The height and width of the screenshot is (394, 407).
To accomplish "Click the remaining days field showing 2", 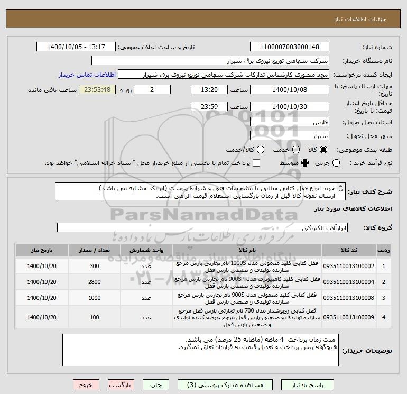I will tap(152, 90).
